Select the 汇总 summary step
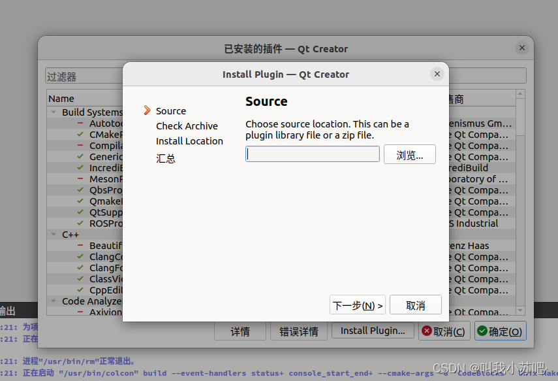The width and height of the screenshot is (558, 381). pos(165,157)
